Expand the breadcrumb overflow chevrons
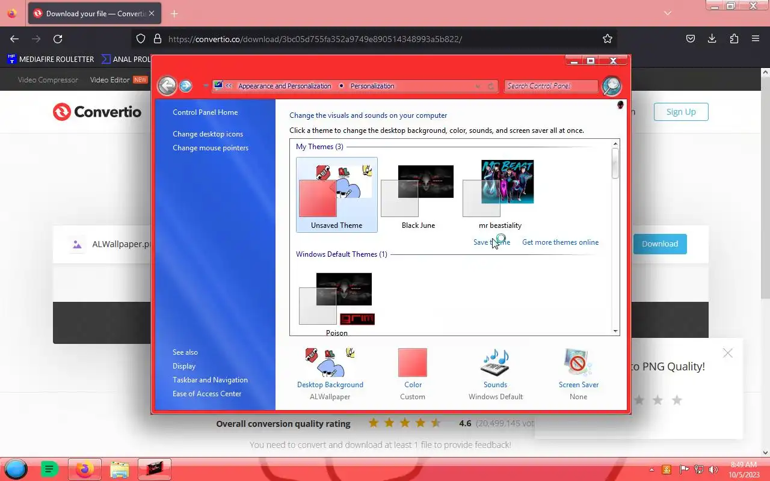The image size is (770, 481). click(229, 86)
